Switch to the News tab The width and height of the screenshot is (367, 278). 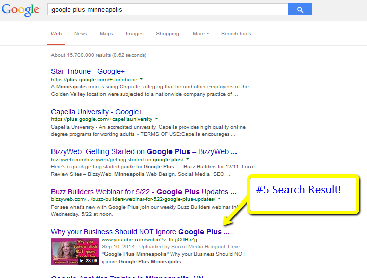(81, 34)
